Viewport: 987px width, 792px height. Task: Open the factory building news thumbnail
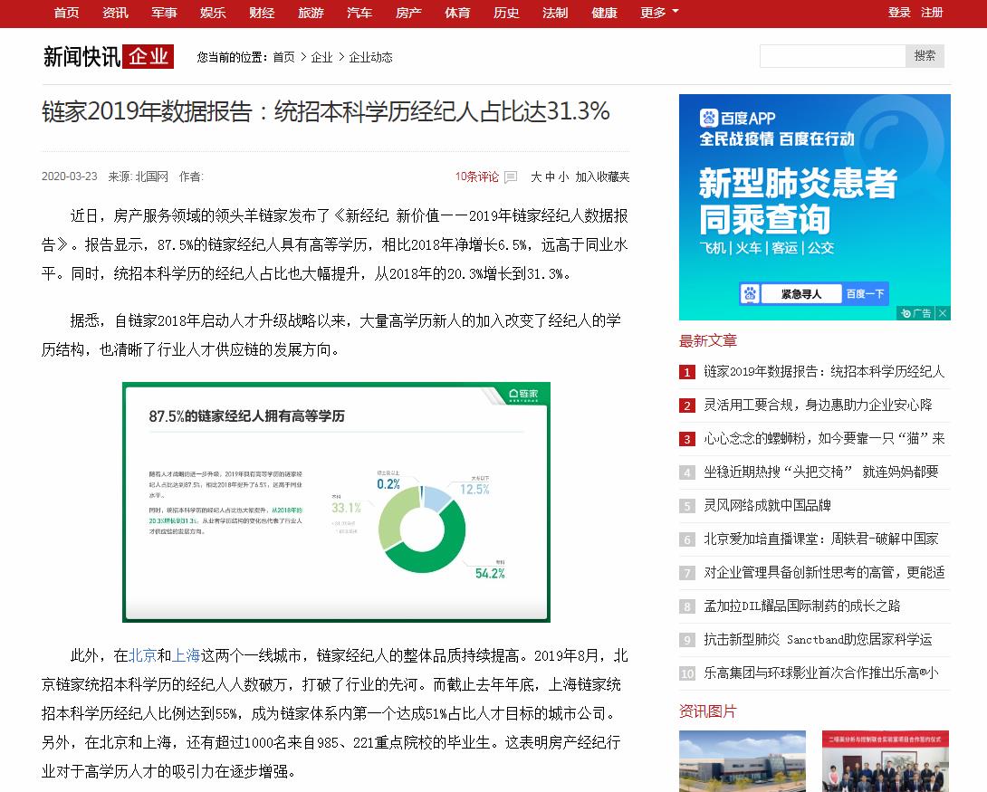point(743,761)
